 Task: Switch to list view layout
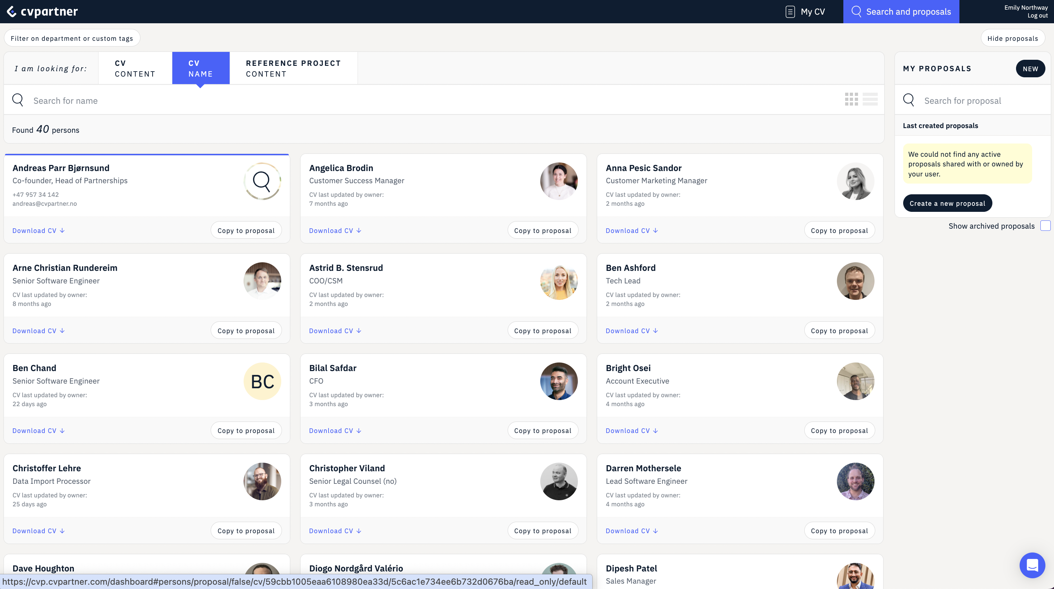[871, 99]
